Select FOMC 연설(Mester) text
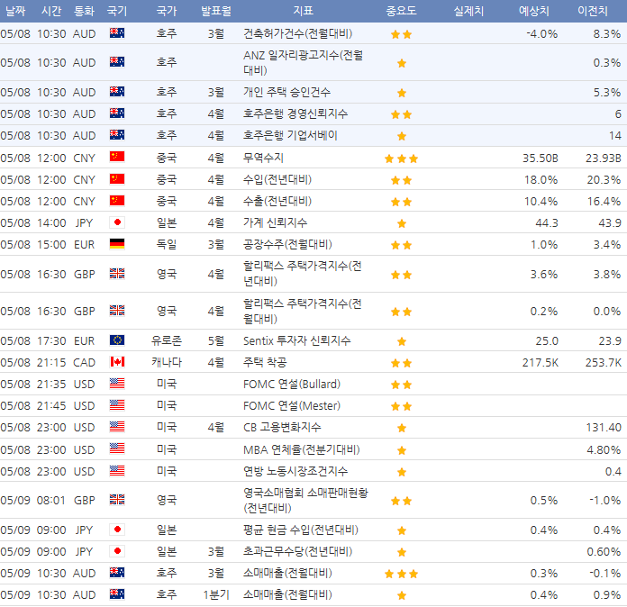The height and width of the screenshot is (607, 627). 292,406
